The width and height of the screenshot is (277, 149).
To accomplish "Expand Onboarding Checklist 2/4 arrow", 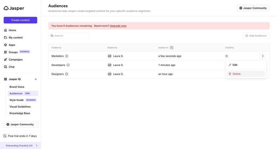I will (x=37, y=146).
